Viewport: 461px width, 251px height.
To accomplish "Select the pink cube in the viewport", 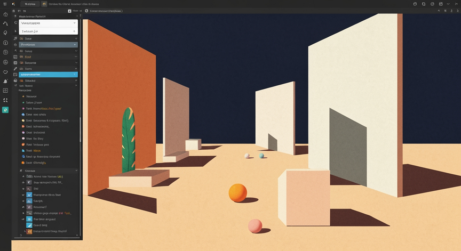I will pos(304,197).
